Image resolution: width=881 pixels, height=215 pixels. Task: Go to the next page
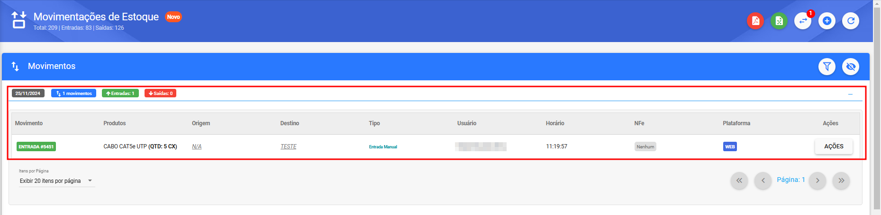pos(817,181)
